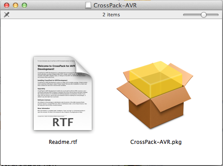Click slider track right end to enlarge icons
The width and height of the screenshot is (223, 166).
[x=217, y=15]
